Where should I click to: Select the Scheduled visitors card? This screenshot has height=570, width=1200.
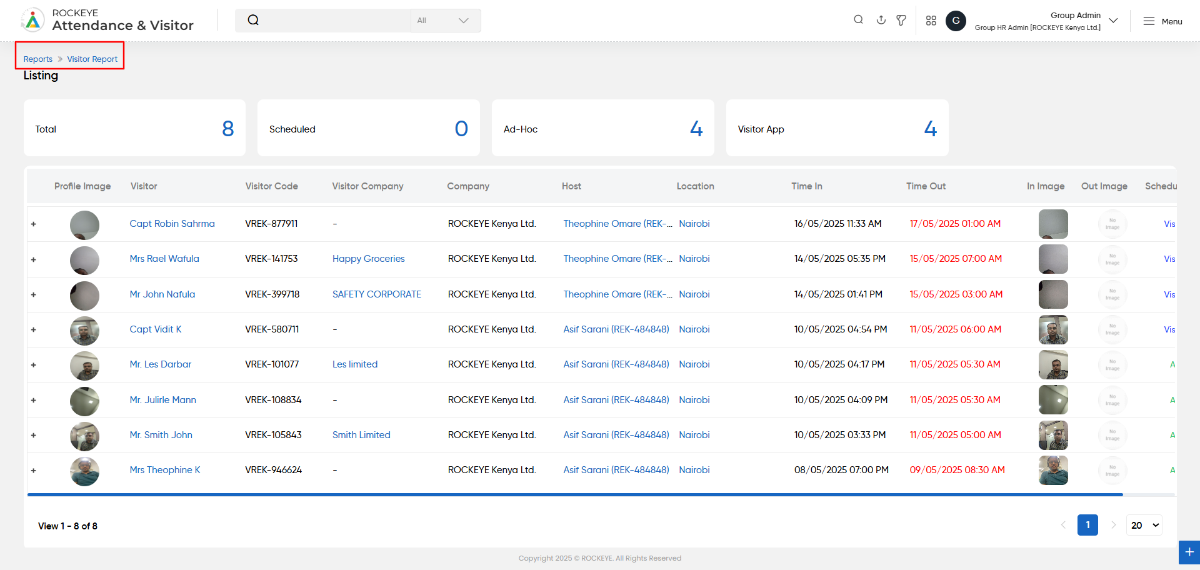coord(369,128)
